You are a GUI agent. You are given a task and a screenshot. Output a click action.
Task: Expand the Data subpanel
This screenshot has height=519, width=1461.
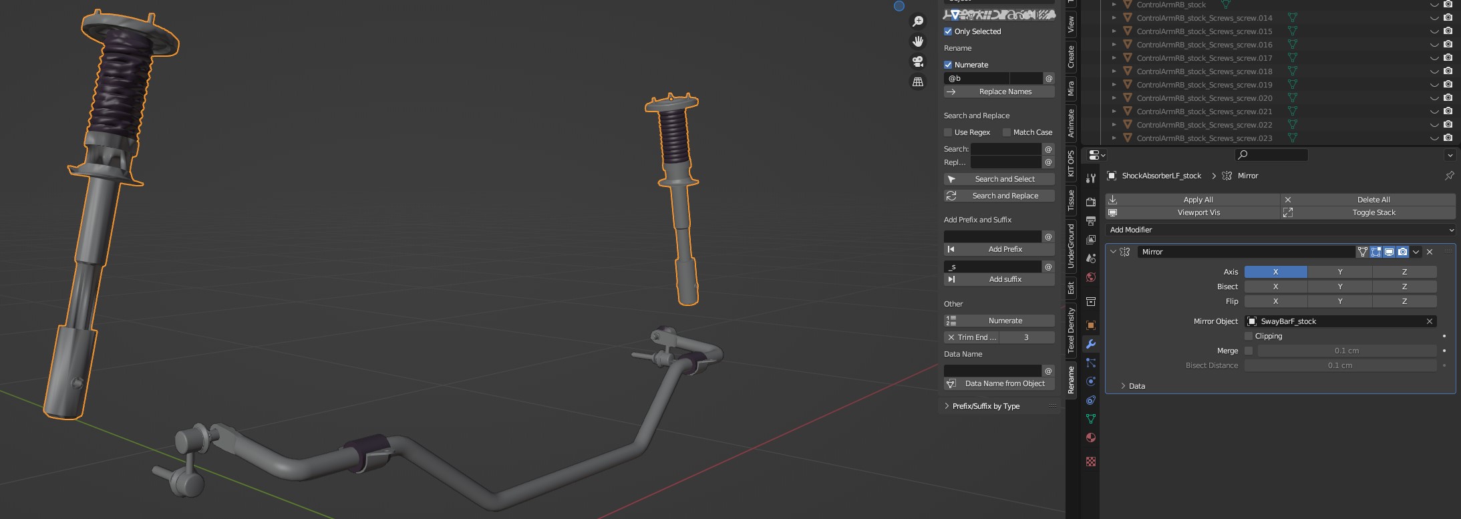click(1124, 386)
